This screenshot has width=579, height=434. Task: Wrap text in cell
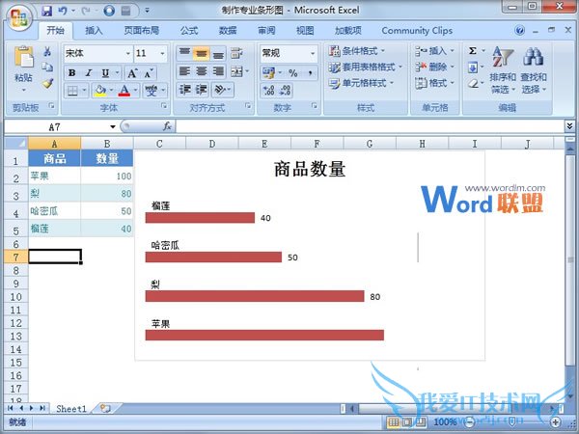[236, 53]
